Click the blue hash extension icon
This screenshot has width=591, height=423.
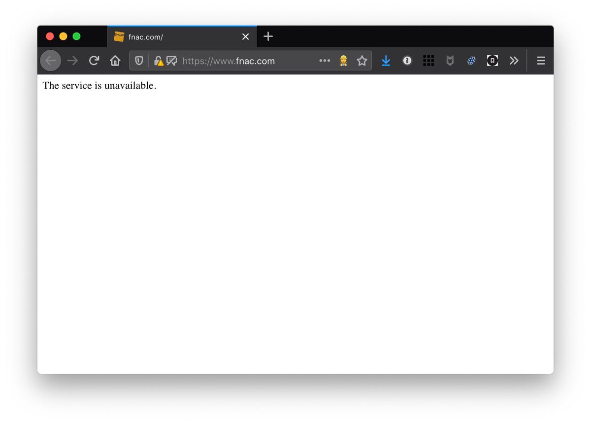click(471, 61)
